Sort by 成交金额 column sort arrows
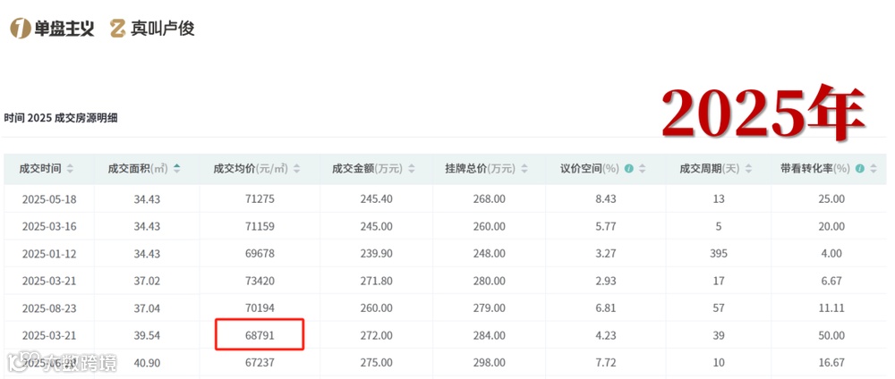 pyautogui.click(x=412, y=169)
